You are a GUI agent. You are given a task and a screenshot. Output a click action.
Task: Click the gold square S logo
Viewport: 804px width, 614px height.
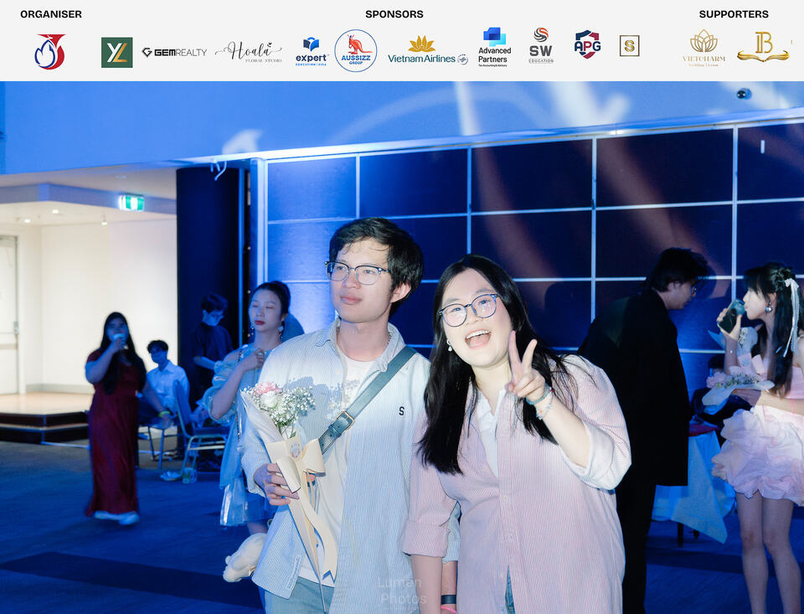(x=629, y=46)
